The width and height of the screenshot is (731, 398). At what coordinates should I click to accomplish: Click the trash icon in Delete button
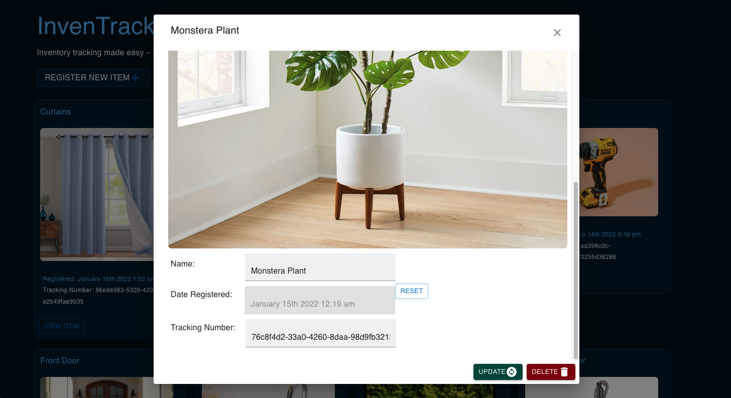[564, 372]
